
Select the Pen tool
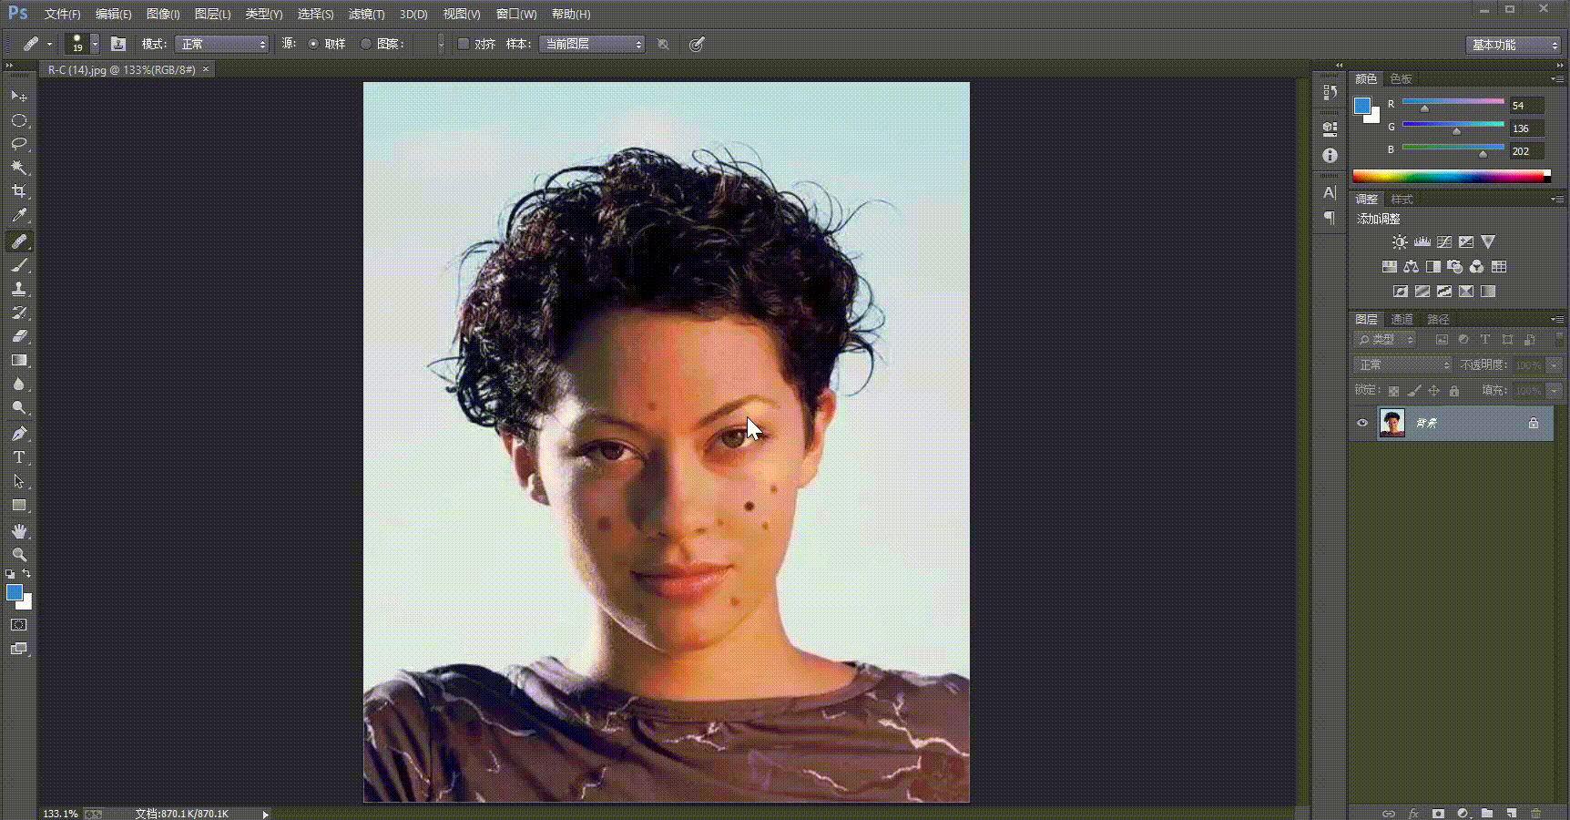click(x=18, y=434)
